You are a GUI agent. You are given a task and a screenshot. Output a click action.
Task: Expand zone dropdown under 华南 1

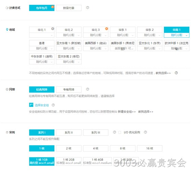coord(177,35)
